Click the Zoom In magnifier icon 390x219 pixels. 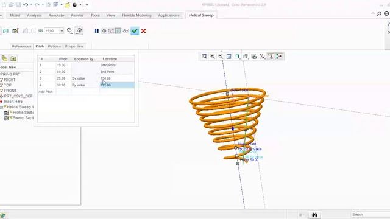pos(213,57)
